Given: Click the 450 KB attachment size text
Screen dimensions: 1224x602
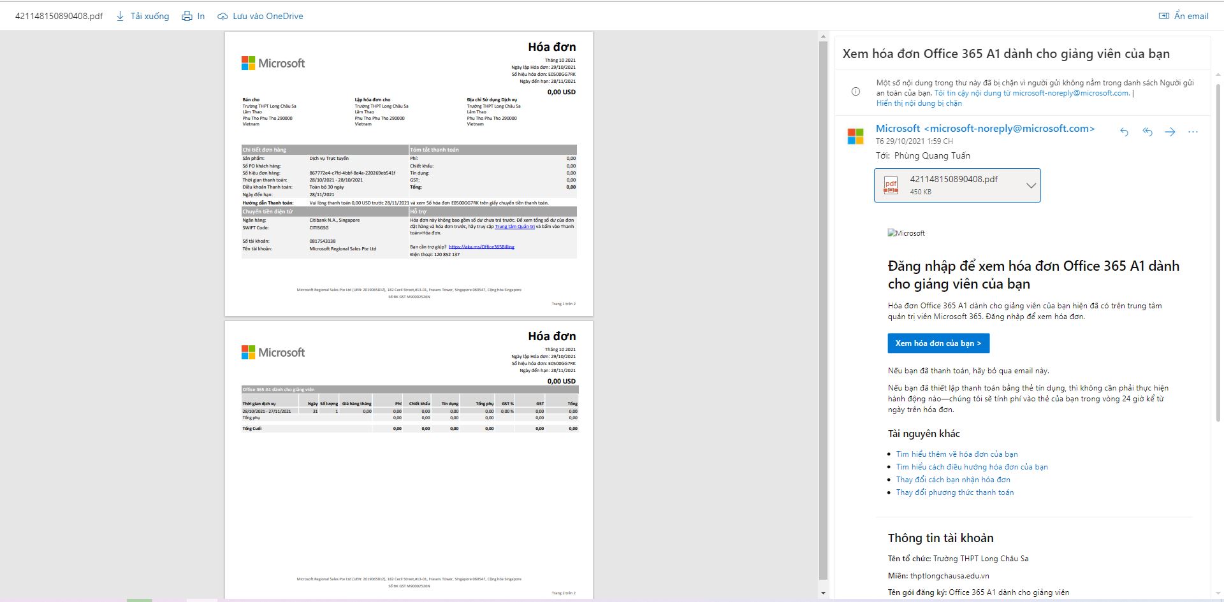Looking at the screenshot, I should (921, 192).
